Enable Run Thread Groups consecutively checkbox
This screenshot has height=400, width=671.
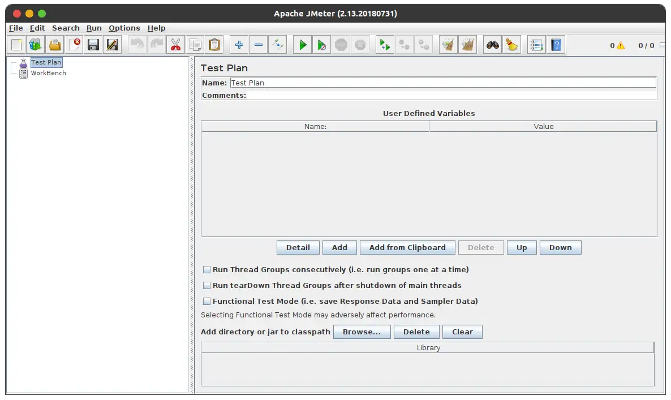[x=207, y=269]
